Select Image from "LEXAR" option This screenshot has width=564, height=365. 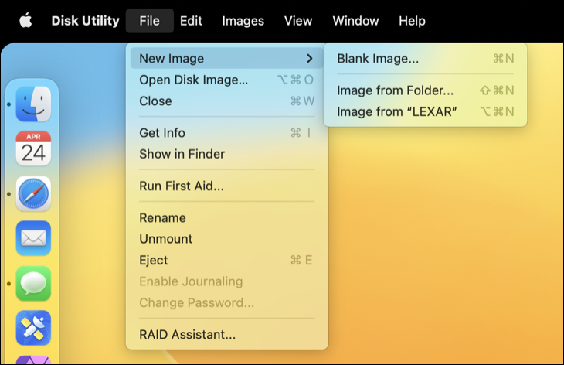tap(425, 111)
